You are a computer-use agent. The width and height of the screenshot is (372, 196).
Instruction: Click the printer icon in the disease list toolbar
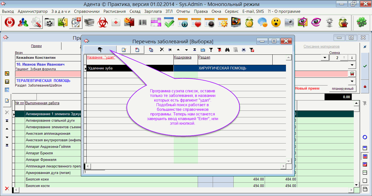click(244, 50)
